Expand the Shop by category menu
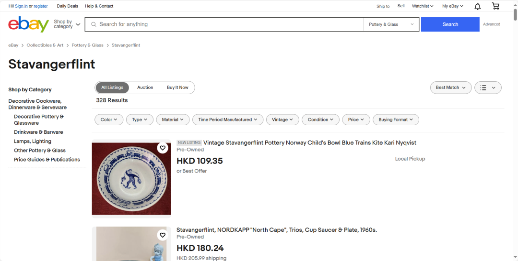This screenshot has width=518, height=261. [x=67, y=24]
